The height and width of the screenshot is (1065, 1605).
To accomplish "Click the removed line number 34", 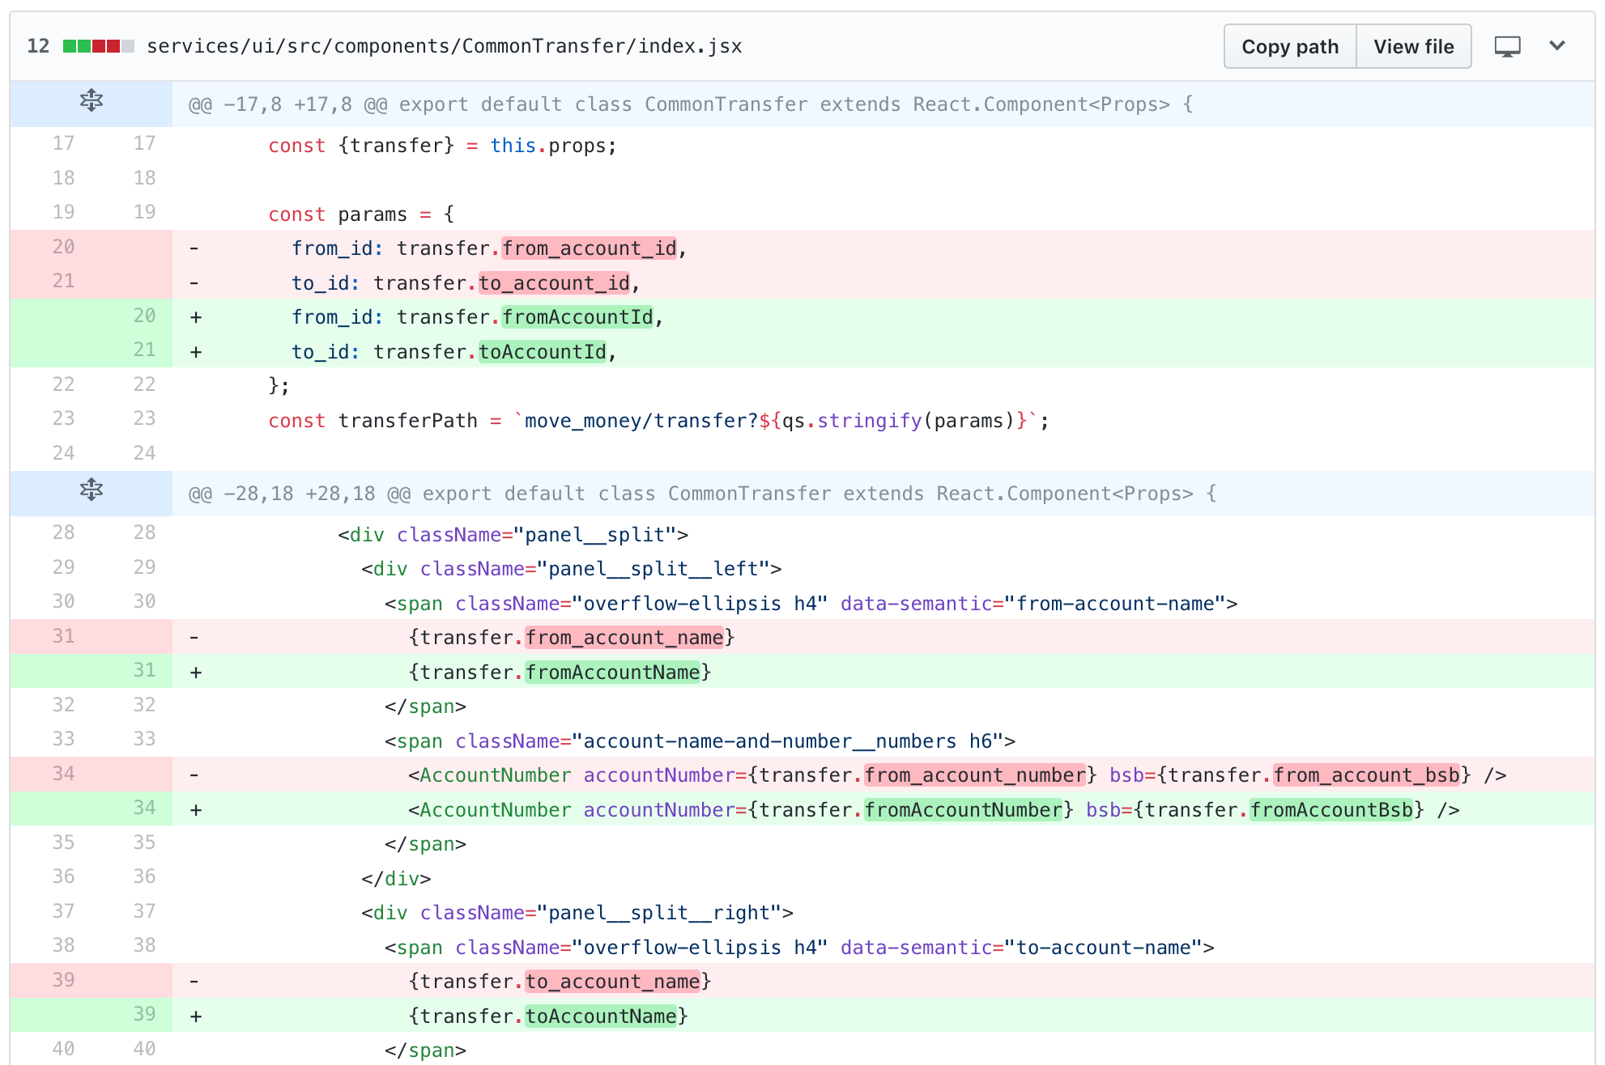I will 63,774.
